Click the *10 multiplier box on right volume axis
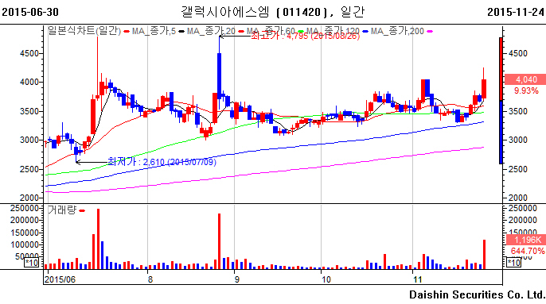The image size is (546, 304). (514, 263)
